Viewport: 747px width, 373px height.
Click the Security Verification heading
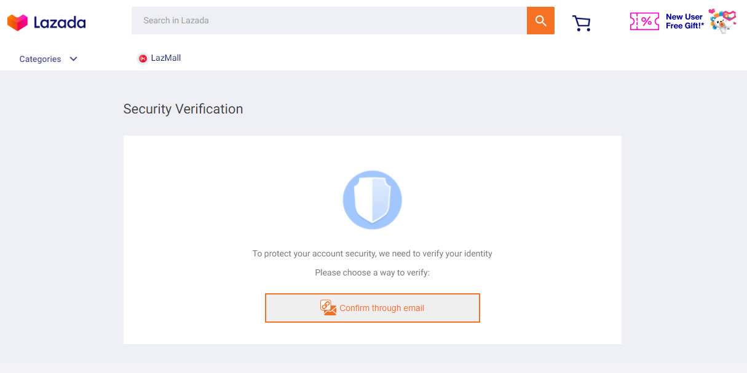(183, 109)
